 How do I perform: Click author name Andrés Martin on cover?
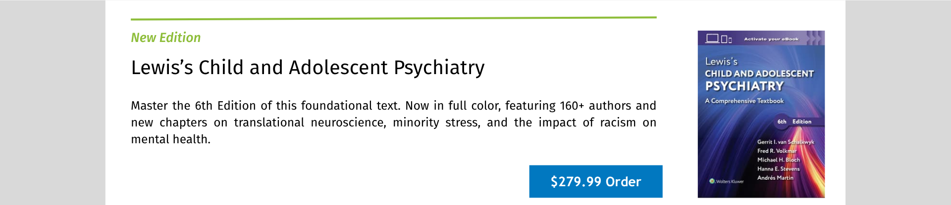775,178
